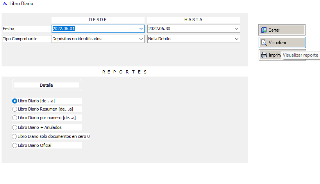Screen dimensions: 320x184
Task: Click the Nota Debito text field
Action: coord(189,39)
